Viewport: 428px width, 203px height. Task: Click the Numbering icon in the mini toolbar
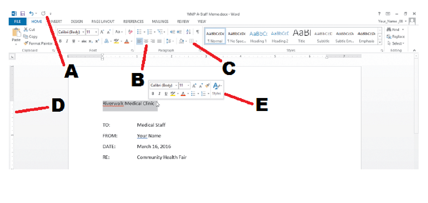click(203, 94)
